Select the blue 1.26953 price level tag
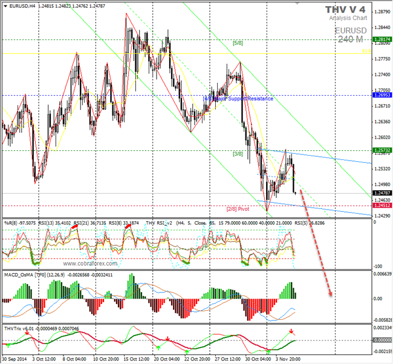 pyautogui.click(x=381, y=96)
